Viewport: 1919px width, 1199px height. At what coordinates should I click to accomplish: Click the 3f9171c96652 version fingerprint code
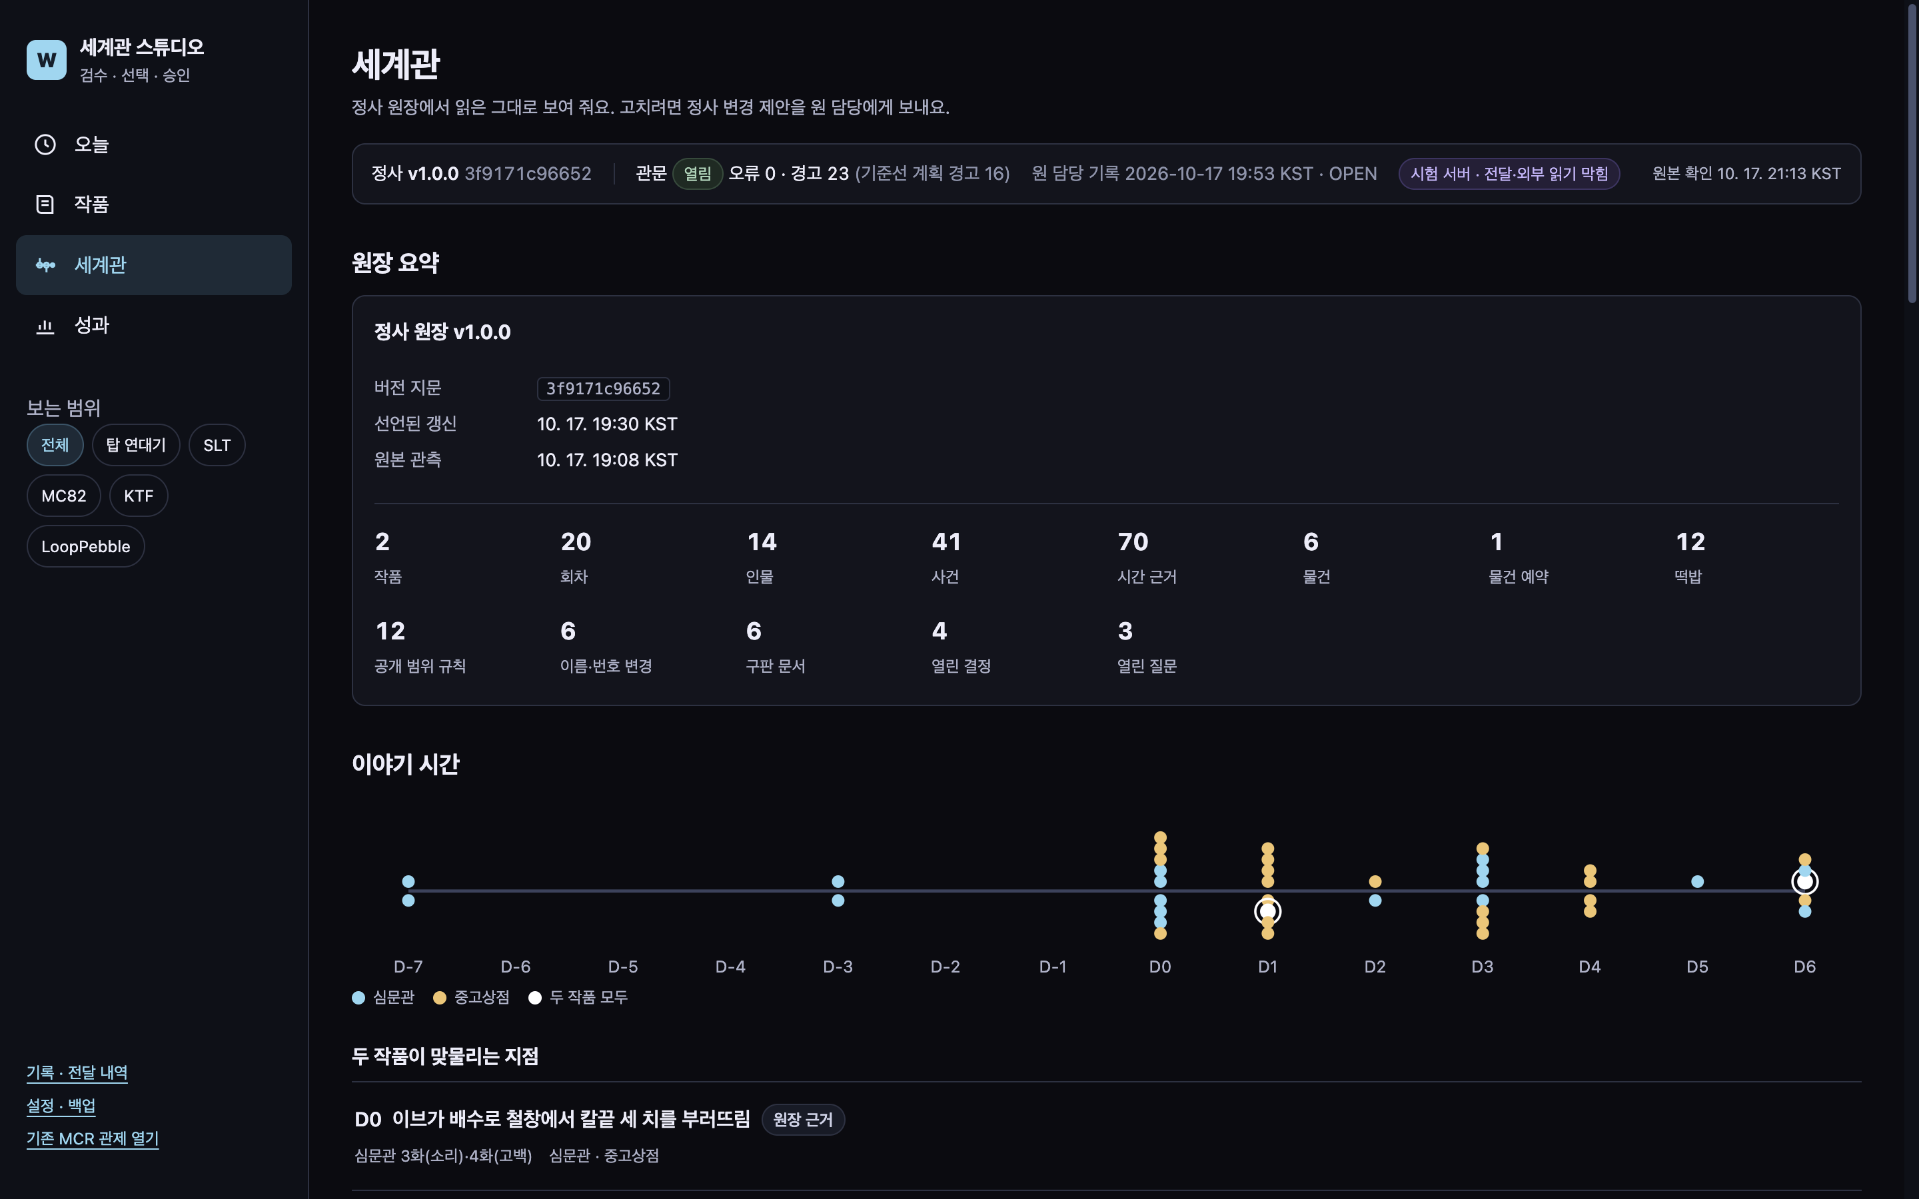[602, 388]
